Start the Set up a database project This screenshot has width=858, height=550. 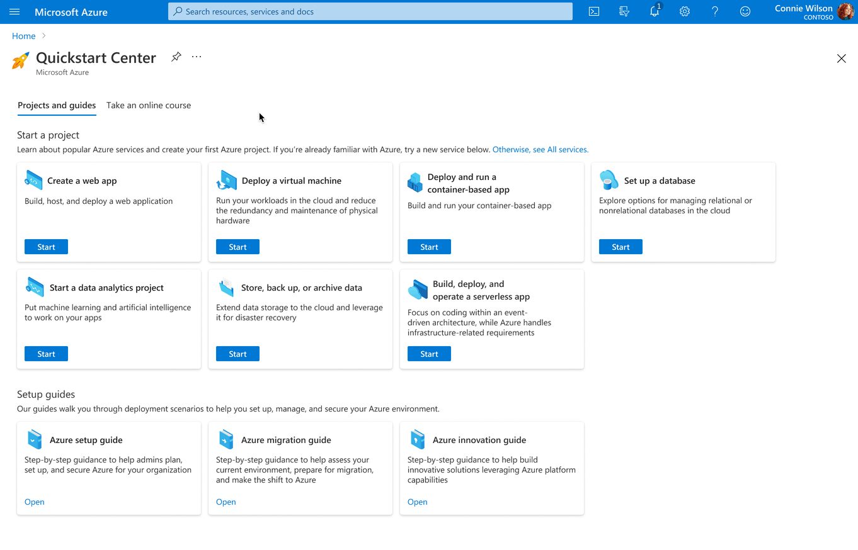(x=621, y=247)
